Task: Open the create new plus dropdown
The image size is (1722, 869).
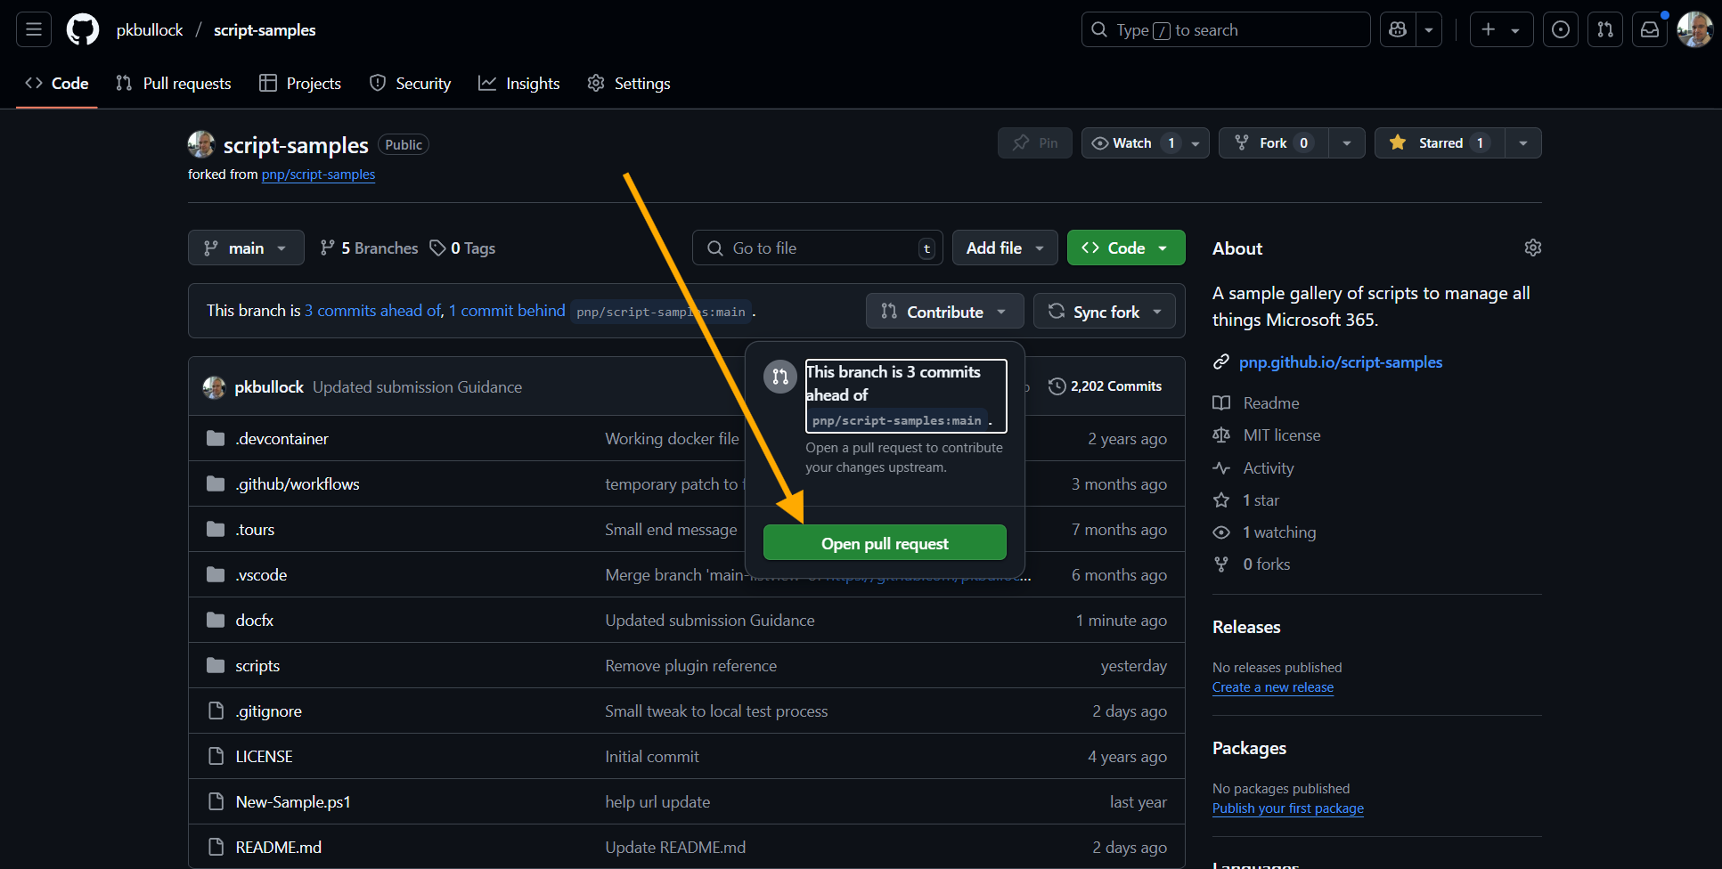Action: click(x=1501, y=29)
